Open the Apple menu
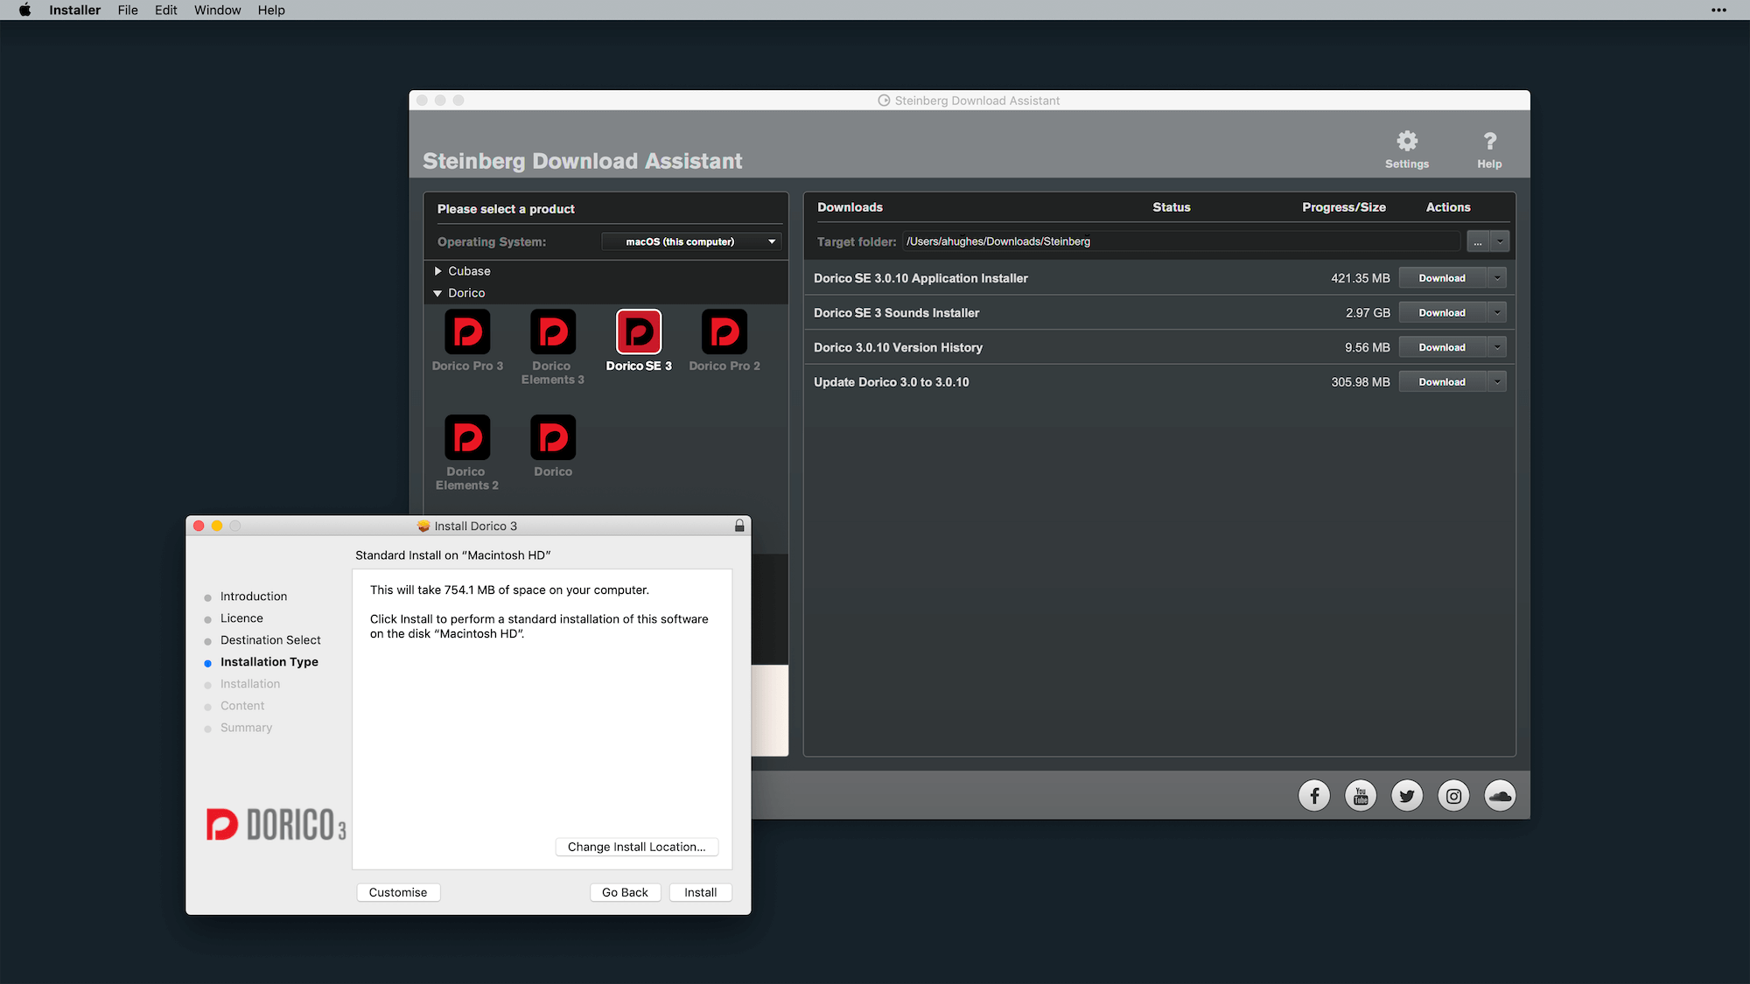The width and height of the screenshot is (1750, 984). [24, 10]
